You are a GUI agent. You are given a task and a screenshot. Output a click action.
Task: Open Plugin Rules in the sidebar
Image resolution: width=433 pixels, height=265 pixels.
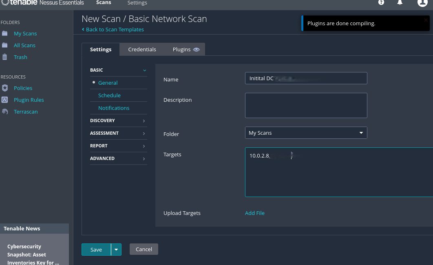(29, 100)
